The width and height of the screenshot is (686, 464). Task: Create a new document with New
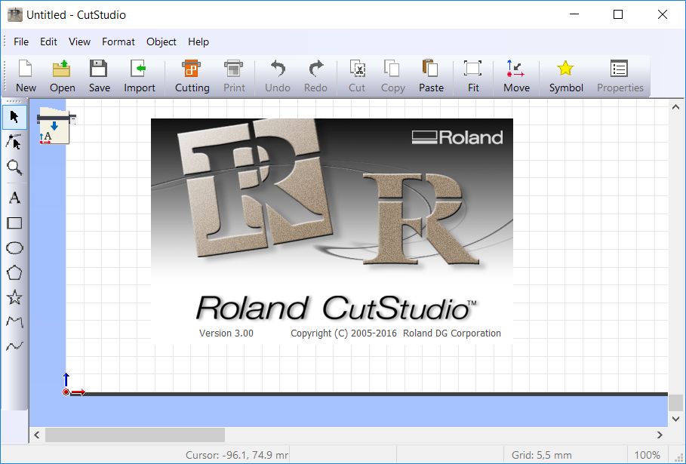point(26,75)
